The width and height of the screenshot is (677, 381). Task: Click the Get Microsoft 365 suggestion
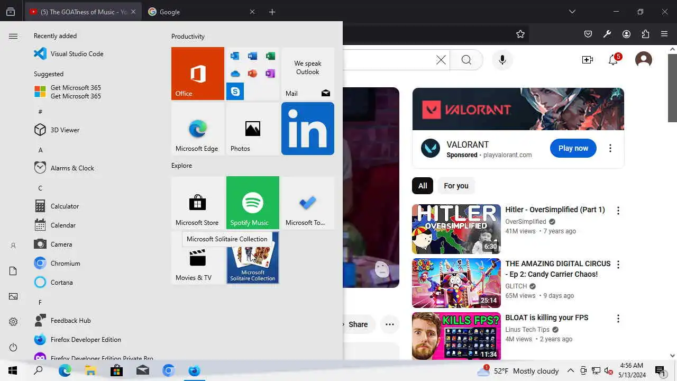(68, 92)
